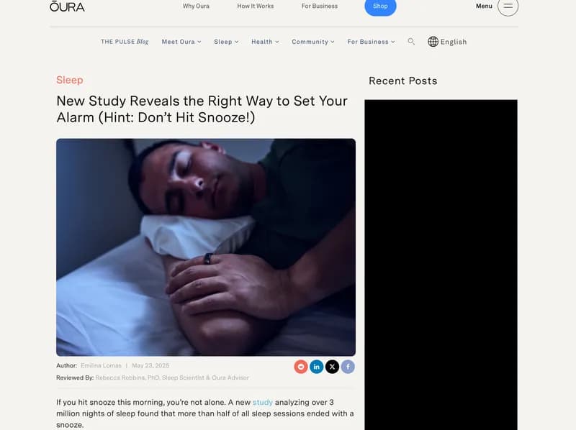Share article via red email icon

(x=300, y=367)
